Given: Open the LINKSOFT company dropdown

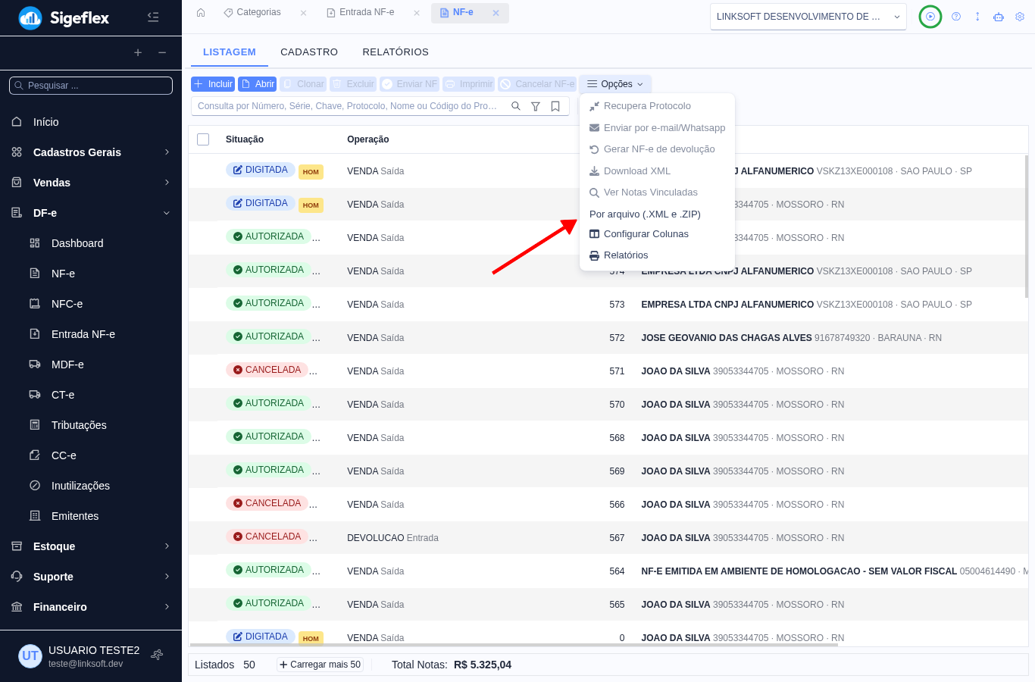Looking at the screenshot, I should (x=808, y=17).
